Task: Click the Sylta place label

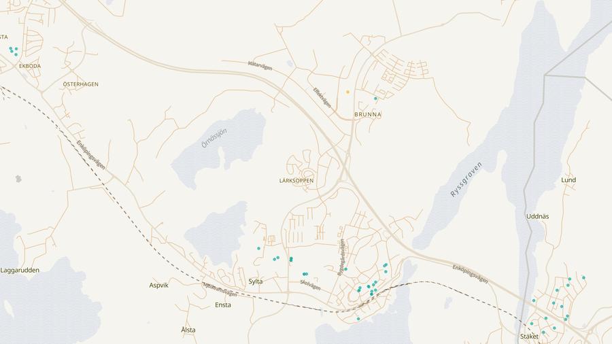Action: 256,281
